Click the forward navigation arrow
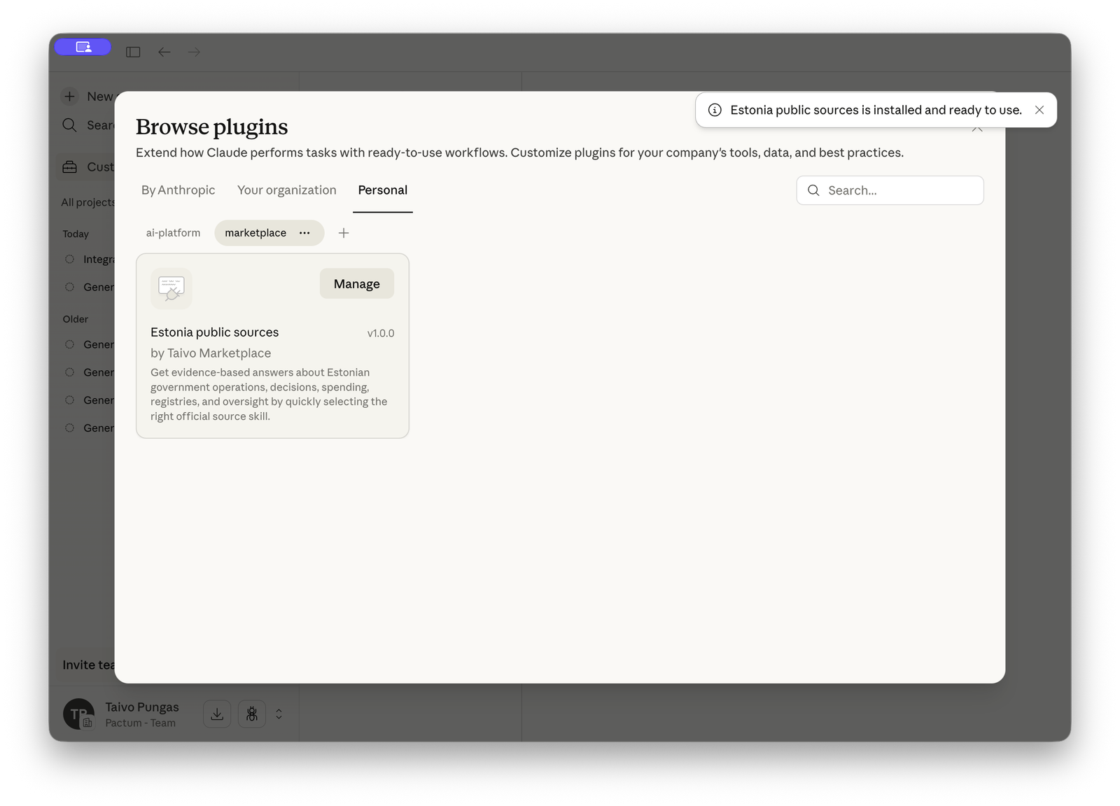1120x806 pixels. (194, 52)
